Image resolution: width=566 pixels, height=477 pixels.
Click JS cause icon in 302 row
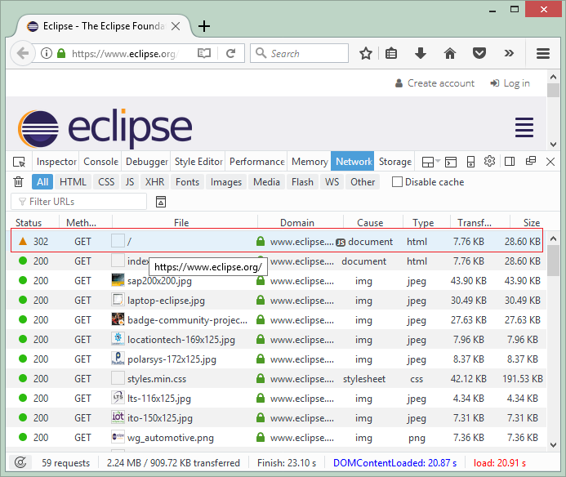(x=341, y=243)
